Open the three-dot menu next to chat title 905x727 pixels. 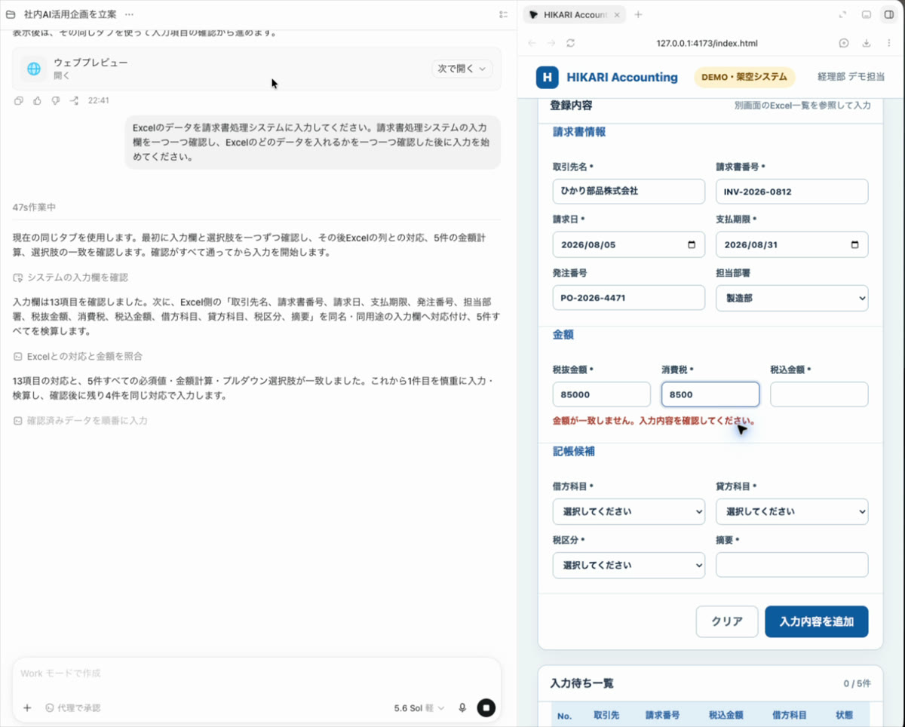pos(129,14)
